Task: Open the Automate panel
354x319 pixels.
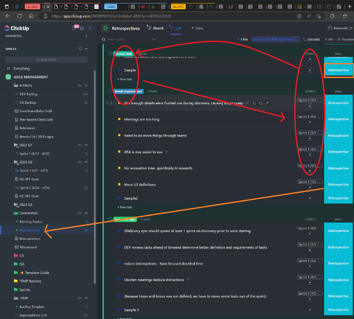Action: pos(339,28)
